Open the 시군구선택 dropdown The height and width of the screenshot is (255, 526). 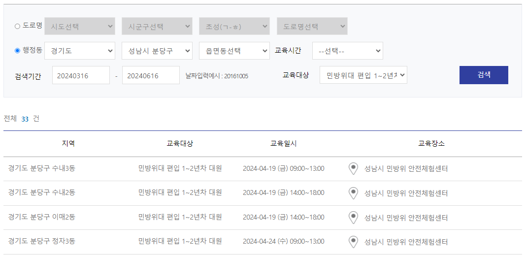(157, 26)
